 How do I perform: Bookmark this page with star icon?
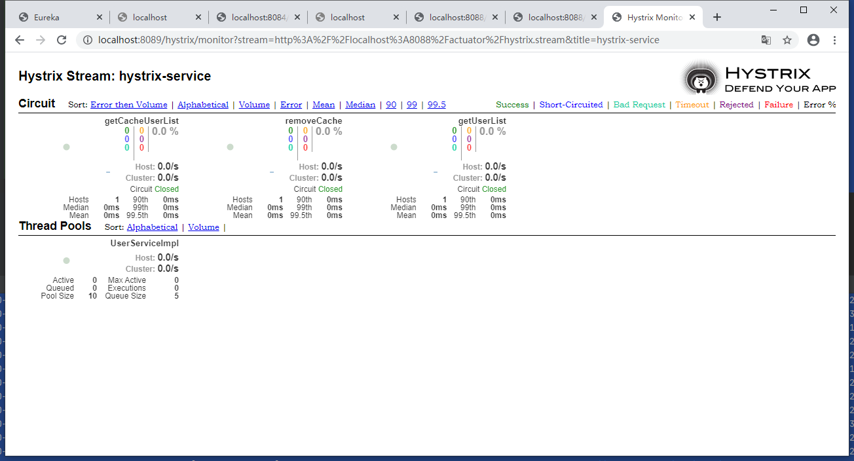tap(787, 40)
